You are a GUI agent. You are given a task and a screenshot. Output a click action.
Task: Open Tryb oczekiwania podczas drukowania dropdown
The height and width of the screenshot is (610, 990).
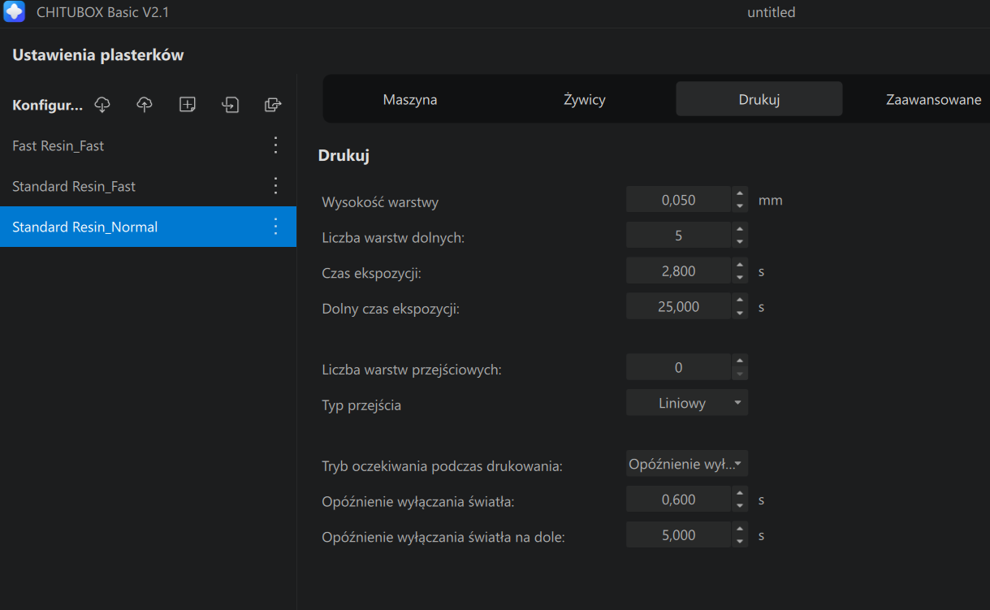pyautogui.click(x=687, y=464)
